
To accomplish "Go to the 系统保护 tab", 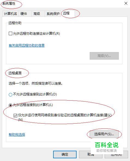I will (x=53, y=14).
